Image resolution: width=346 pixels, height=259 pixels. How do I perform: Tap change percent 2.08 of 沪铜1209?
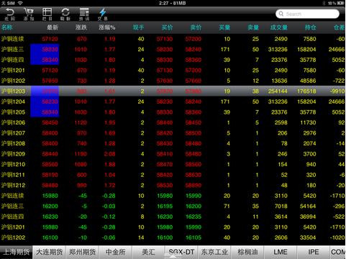109,154
